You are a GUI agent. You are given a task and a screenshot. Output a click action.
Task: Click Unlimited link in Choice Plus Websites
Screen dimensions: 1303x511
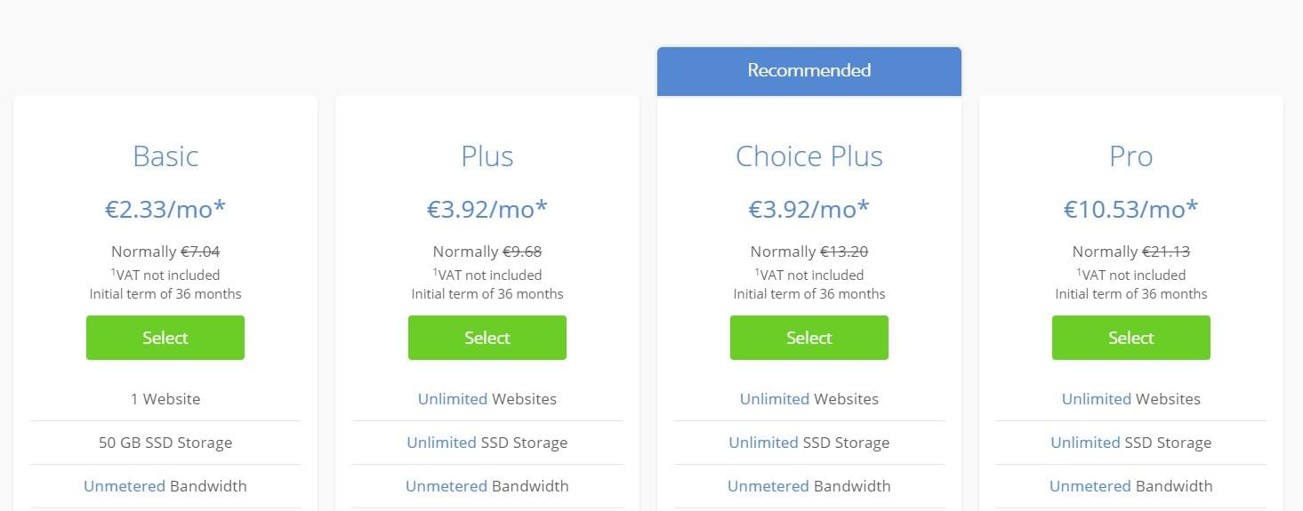tap(775, 399)
